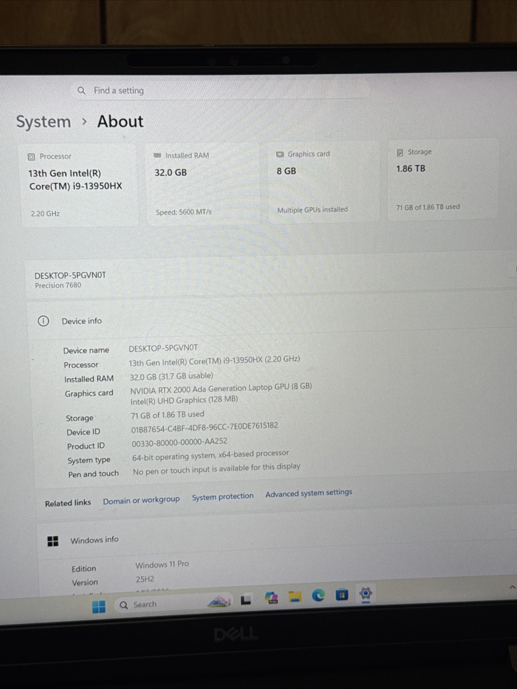
Task: Select the Speed: 5600 MT/s text
Action: tap(184, 212)
